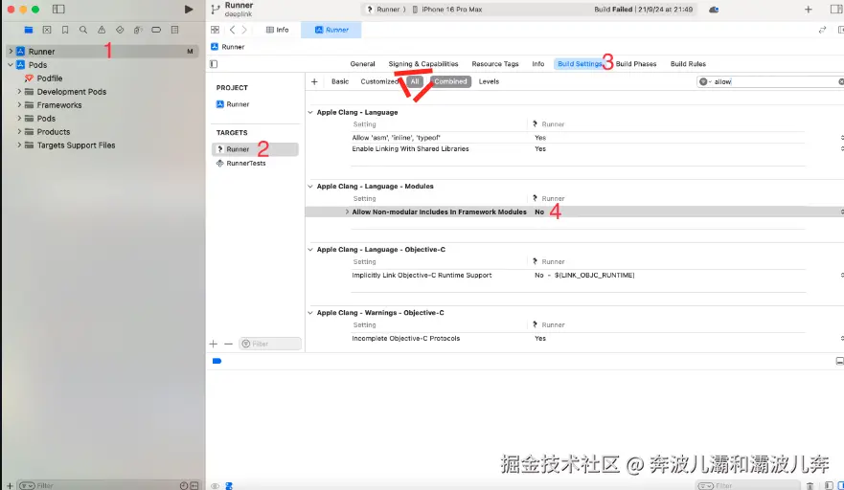Select the Runner editor tab
Screen dimensions: 844x490
(x=331, y=30)
